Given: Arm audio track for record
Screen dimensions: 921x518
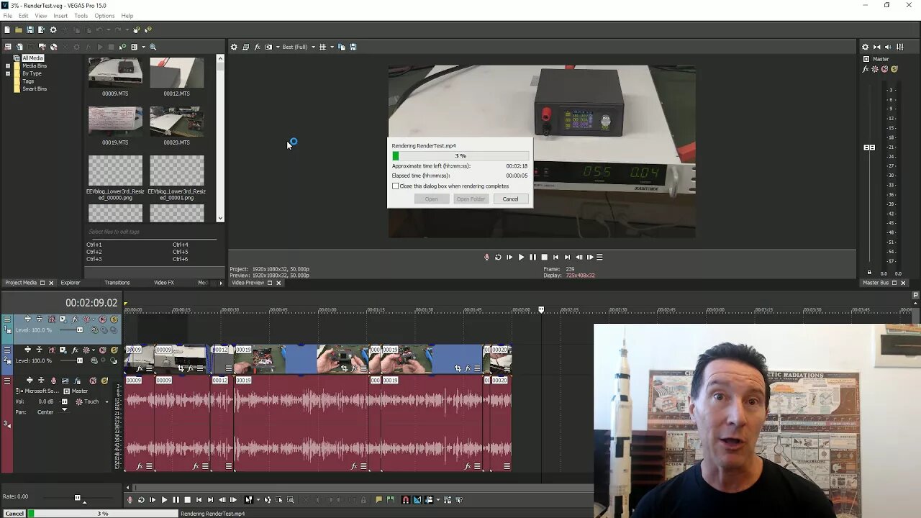Looking at the screenshot, I should (53, 381).
